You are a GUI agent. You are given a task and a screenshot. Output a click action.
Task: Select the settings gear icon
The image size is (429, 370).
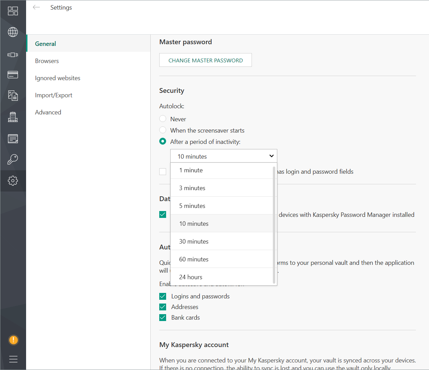tap(13, 181)
